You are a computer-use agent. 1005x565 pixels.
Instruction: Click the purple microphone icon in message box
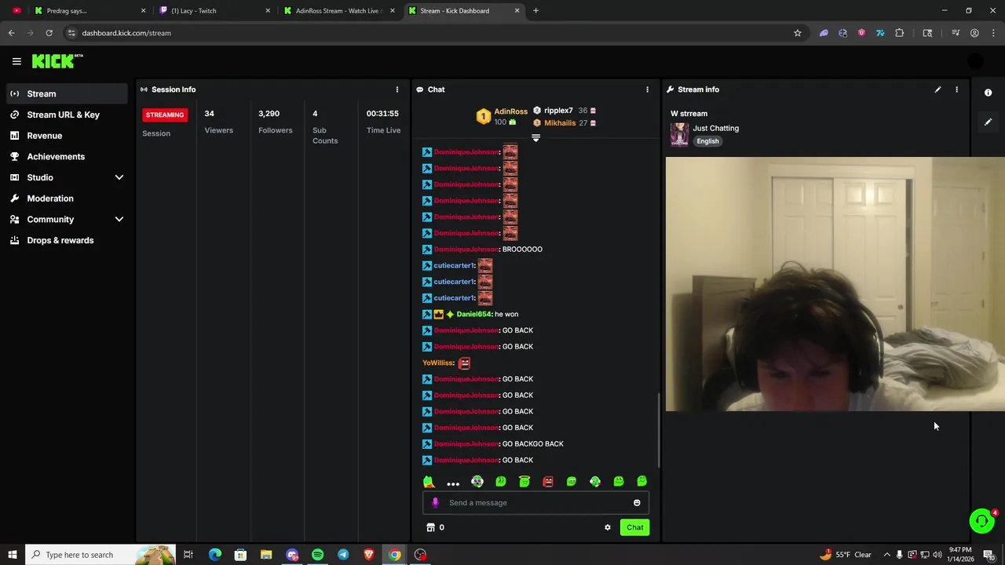(x=436, y=503)
